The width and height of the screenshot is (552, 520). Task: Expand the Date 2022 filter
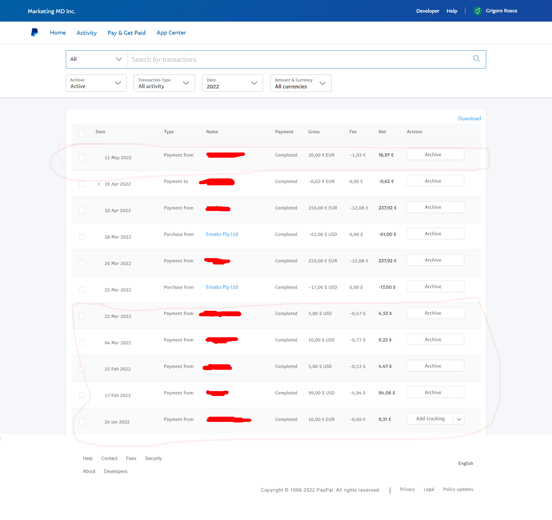pyautogui.click(x=232, y=83)
